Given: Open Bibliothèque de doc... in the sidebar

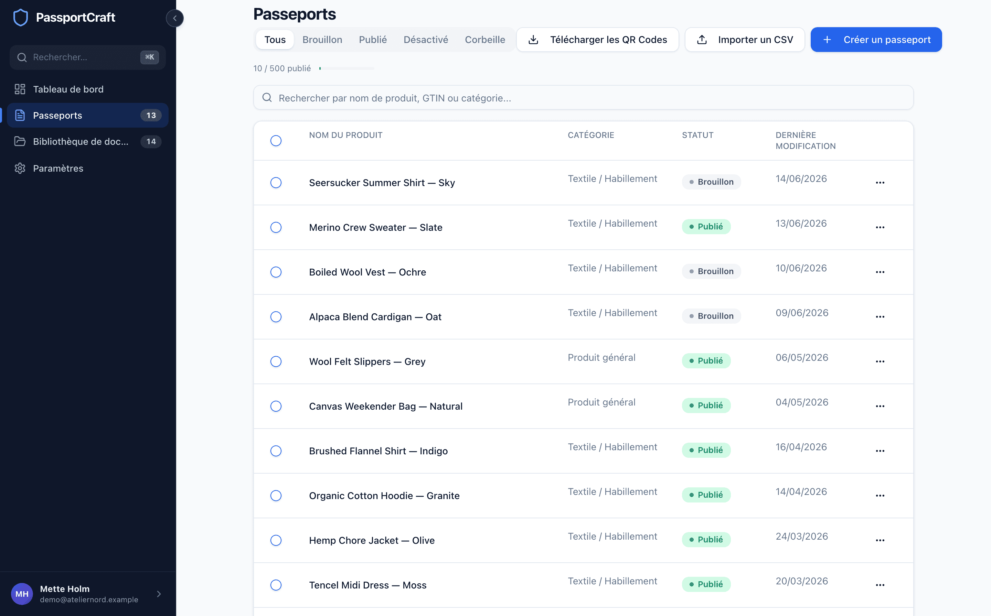Looking at the screenshot, I should pyautogui.click(x=88, y=141).
